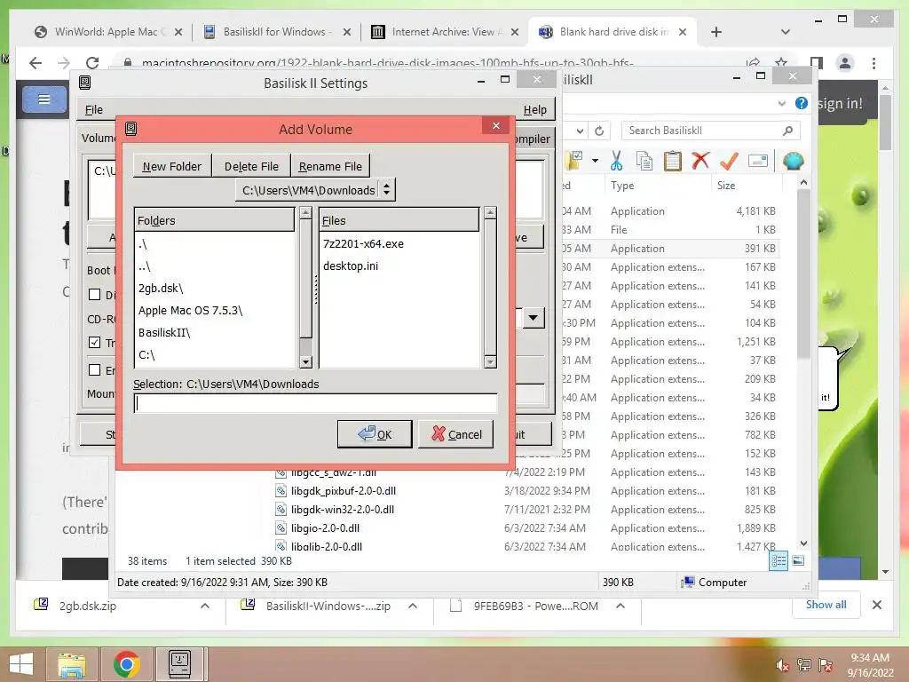This screenshot has width=909, height=682.
Task: Open the C:\Users\VM4\Downloads path dropdown
Action: (315, 190)
